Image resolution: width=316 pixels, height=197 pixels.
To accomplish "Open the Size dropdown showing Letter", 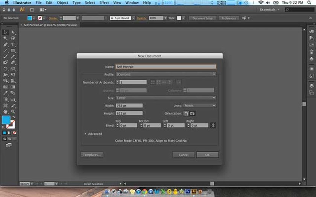I will 166,98.
